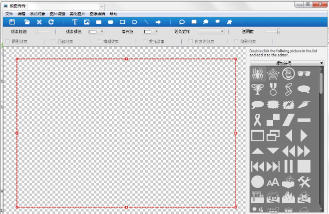Click the puzzle piece icon in toolbar
The image size is (329, 214).
pyautogui.click(x=229, y=22)
